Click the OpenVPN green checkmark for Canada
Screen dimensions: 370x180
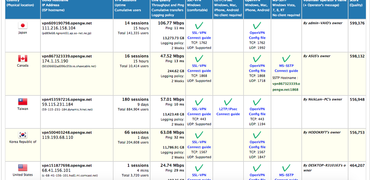(x=257, y=58)
